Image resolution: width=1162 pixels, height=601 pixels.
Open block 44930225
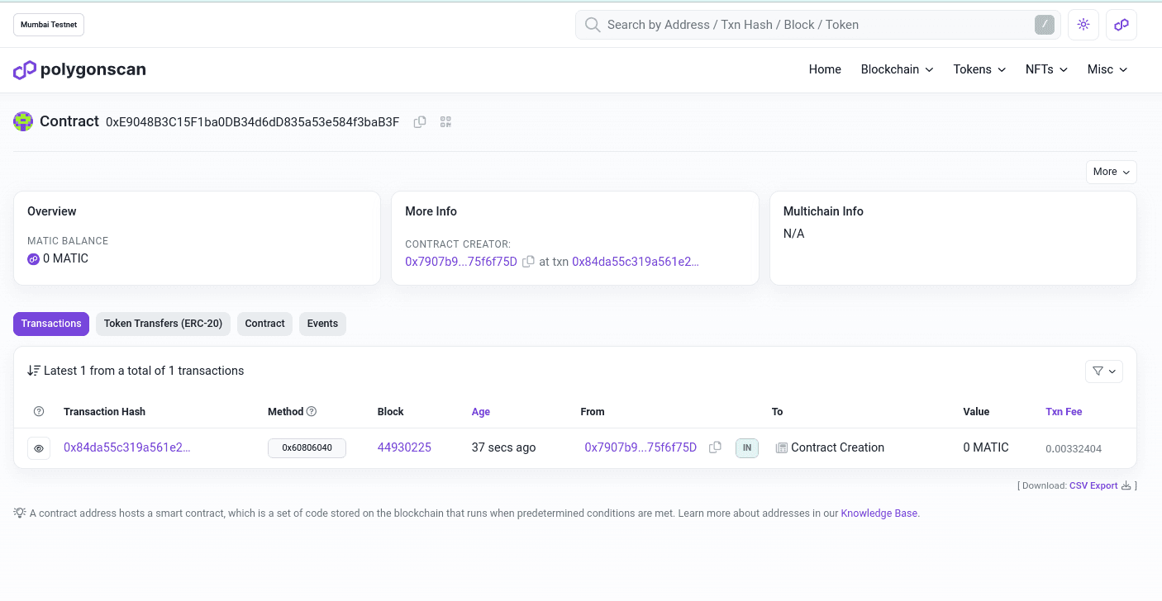point(404,447)
